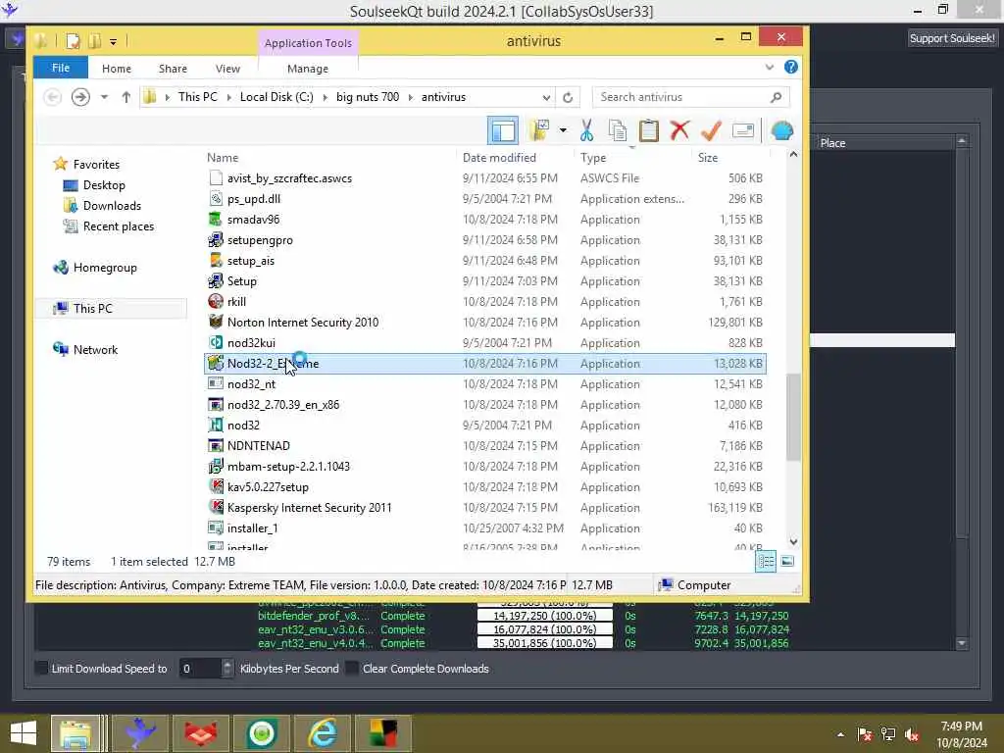This screenshot has width=1004, height=753.
Task: Select Downloads in navigation pane
Action: [112, 206]
